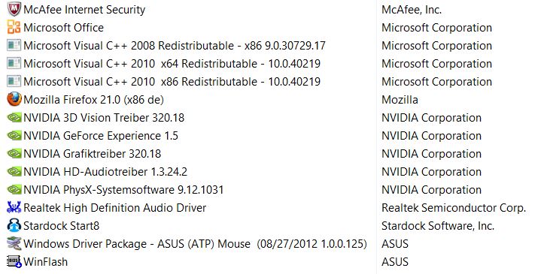
Task: Select the Mozilla Firefox 21.0 program name
Action: (x=93, y=100)
